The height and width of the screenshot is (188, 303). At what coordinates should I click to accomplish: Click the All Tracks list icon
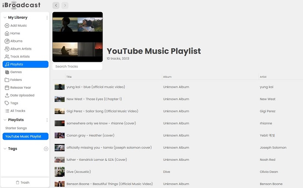[7, 111]
